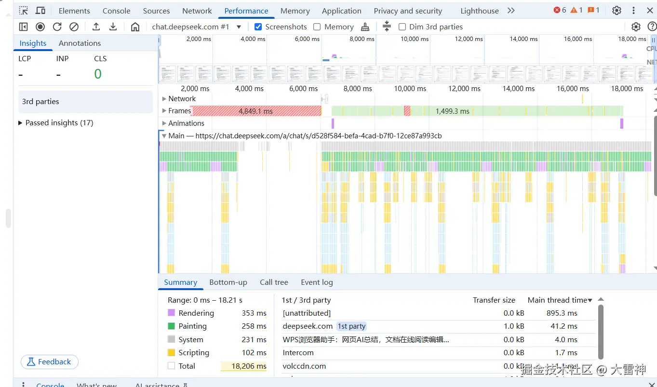This screenshot has width=657, height=387.
Task: Open the Event log tab
Action: (x=317, y=282)
